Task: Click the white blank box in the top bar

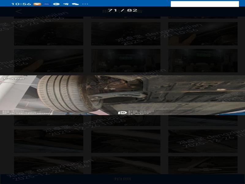Action: pyautogui.click(x=205, y=4)
